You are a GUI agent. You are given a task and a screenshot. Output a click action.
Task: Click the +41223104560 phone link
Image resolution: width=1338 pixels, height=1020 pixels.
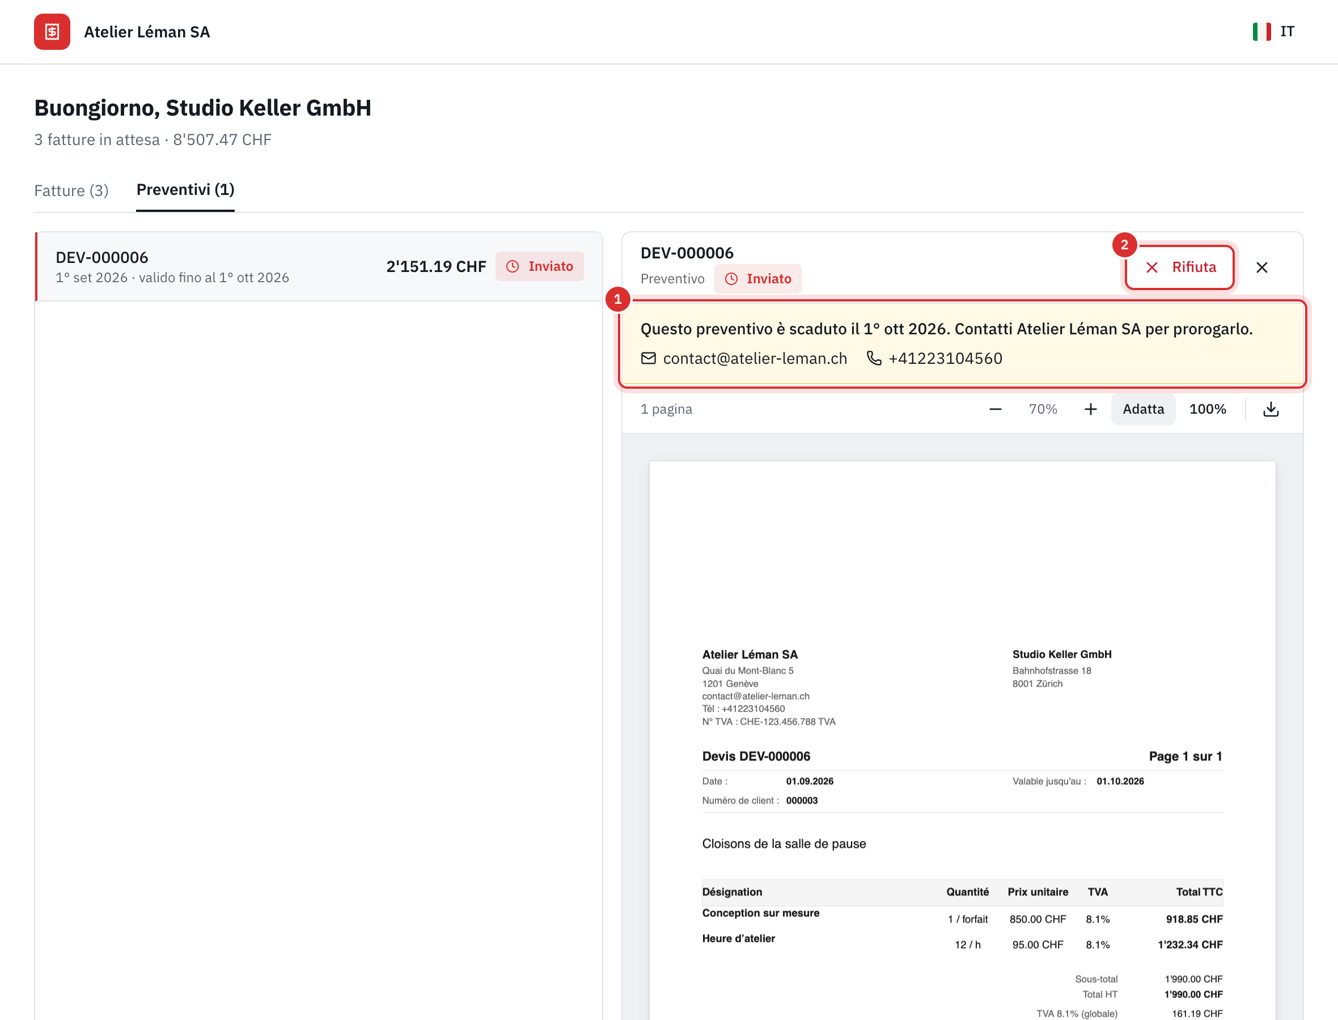[945, 358]
